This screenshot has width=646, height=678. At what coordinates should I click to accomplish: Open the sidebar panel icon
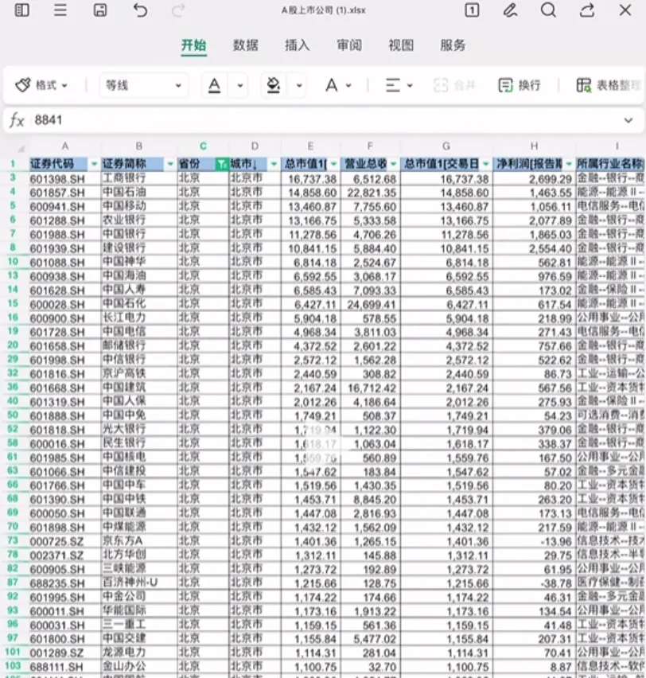pyautogui.click(x=22, y=10)
